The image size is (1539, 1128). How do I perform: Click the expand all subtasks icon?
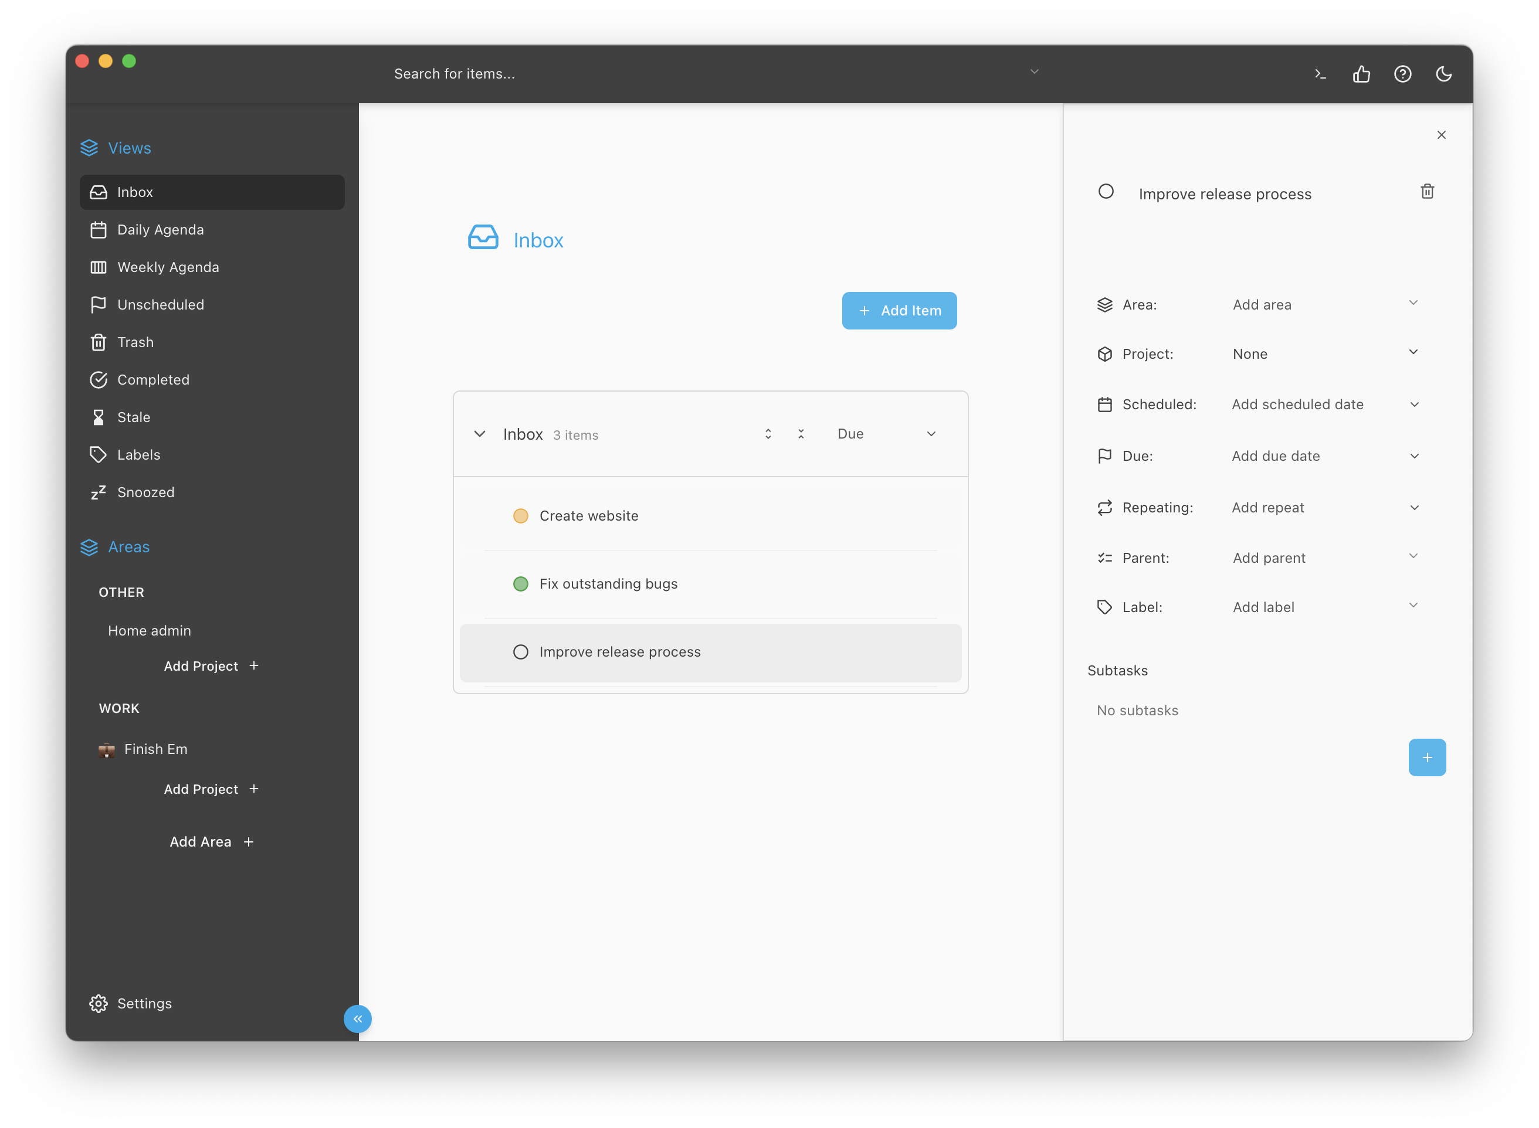tap(768, 434)
